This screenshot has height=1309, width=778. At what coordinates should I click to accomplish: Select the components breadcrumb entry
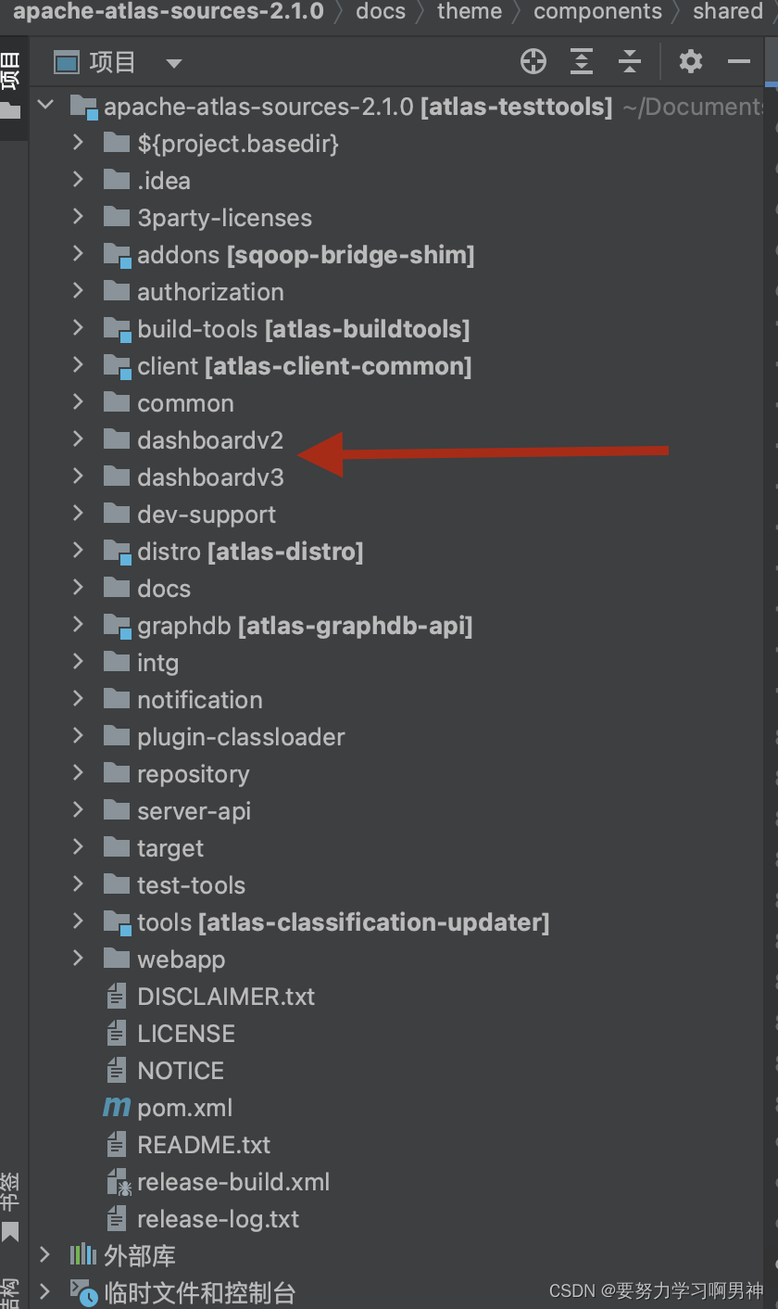click(x=597, y=12)
